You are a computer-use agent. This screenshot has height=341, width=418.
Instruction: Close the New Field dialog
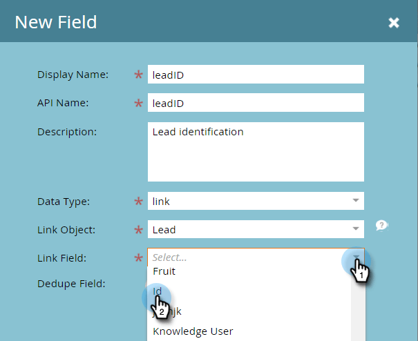(x=394, y=23)
